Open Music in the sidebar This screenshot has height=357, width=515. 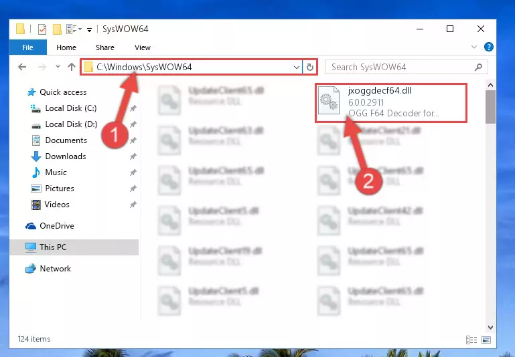tap(56, 172)
